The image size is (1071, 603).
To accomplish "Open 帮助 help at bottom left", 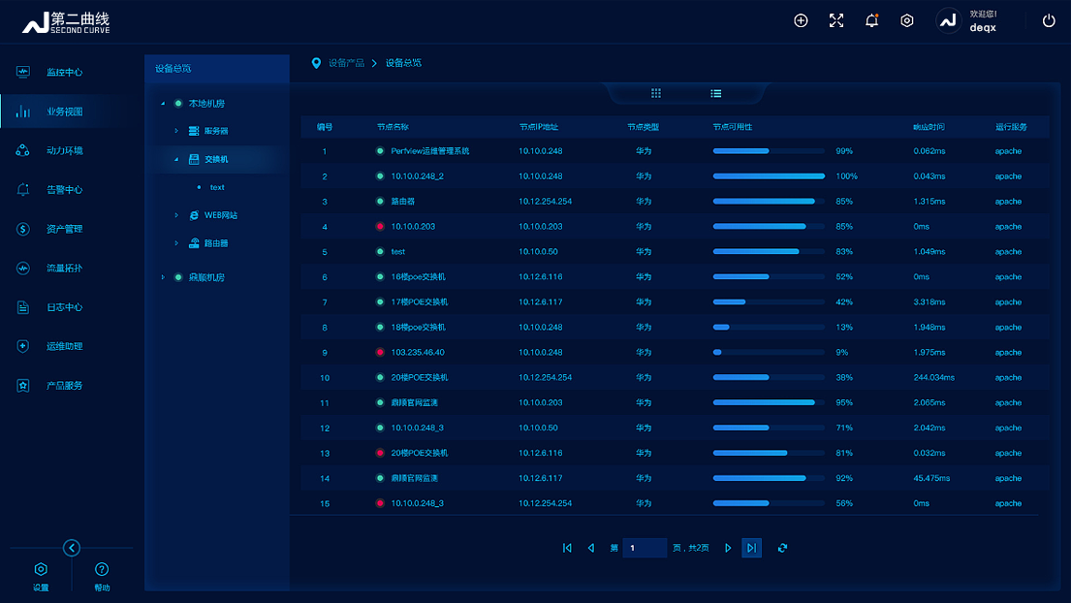I will 102,576.
